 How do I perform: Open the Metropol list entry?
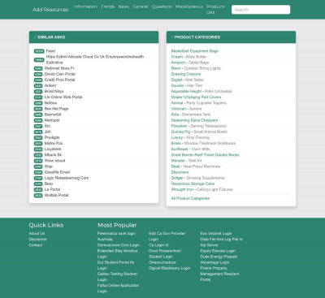pyautogui.click(x=52, y=120)
